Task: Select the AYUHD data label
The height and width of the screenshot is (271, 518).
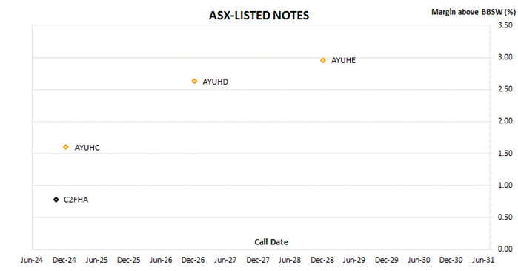Action: click(x=215, y=82)
